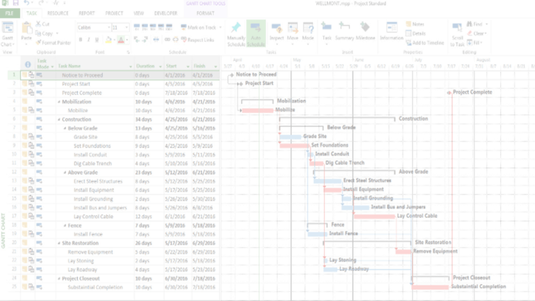Open the Gantt Chart Tools Format tab
535x301 pixels.
click(205, 13)
